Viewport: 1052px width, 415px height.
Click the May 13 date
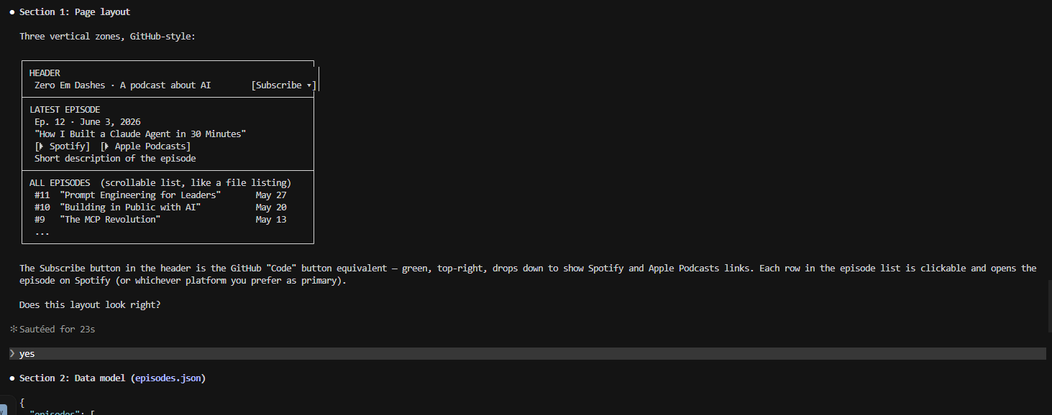(x=271, y=220)
